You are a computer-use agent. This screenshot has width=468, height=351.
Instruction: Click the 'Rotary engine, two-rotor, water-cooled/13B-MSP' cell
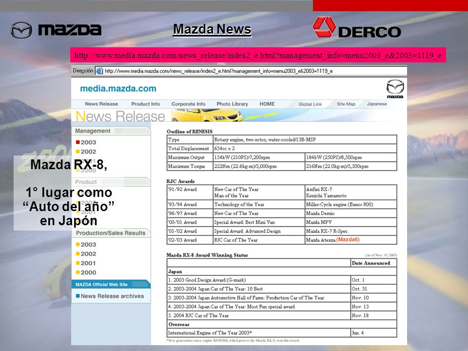pos(305,139)
